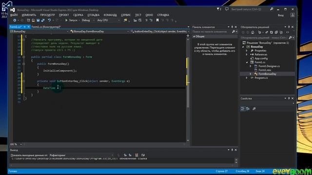Close the Form1.cs code tab
The height and width of the screenshot is (175, 312).
(x=28, y=27)
